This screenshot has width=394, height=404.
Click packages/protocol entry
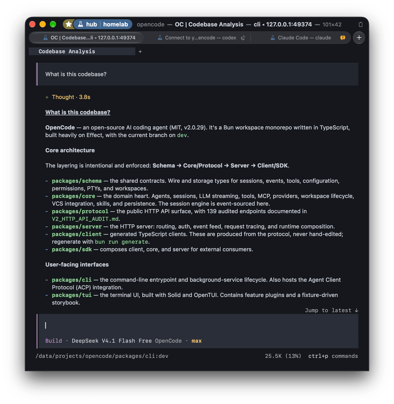(80, 211)
